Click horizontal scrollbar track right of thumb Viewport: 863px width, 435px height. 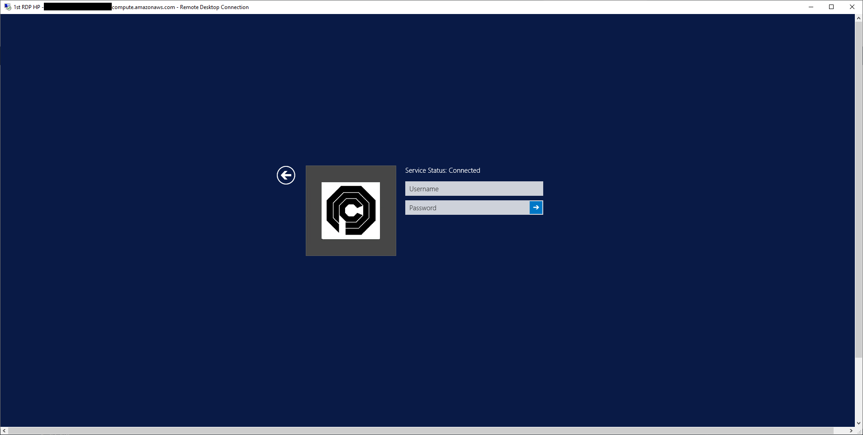click(x=840, y=431)
